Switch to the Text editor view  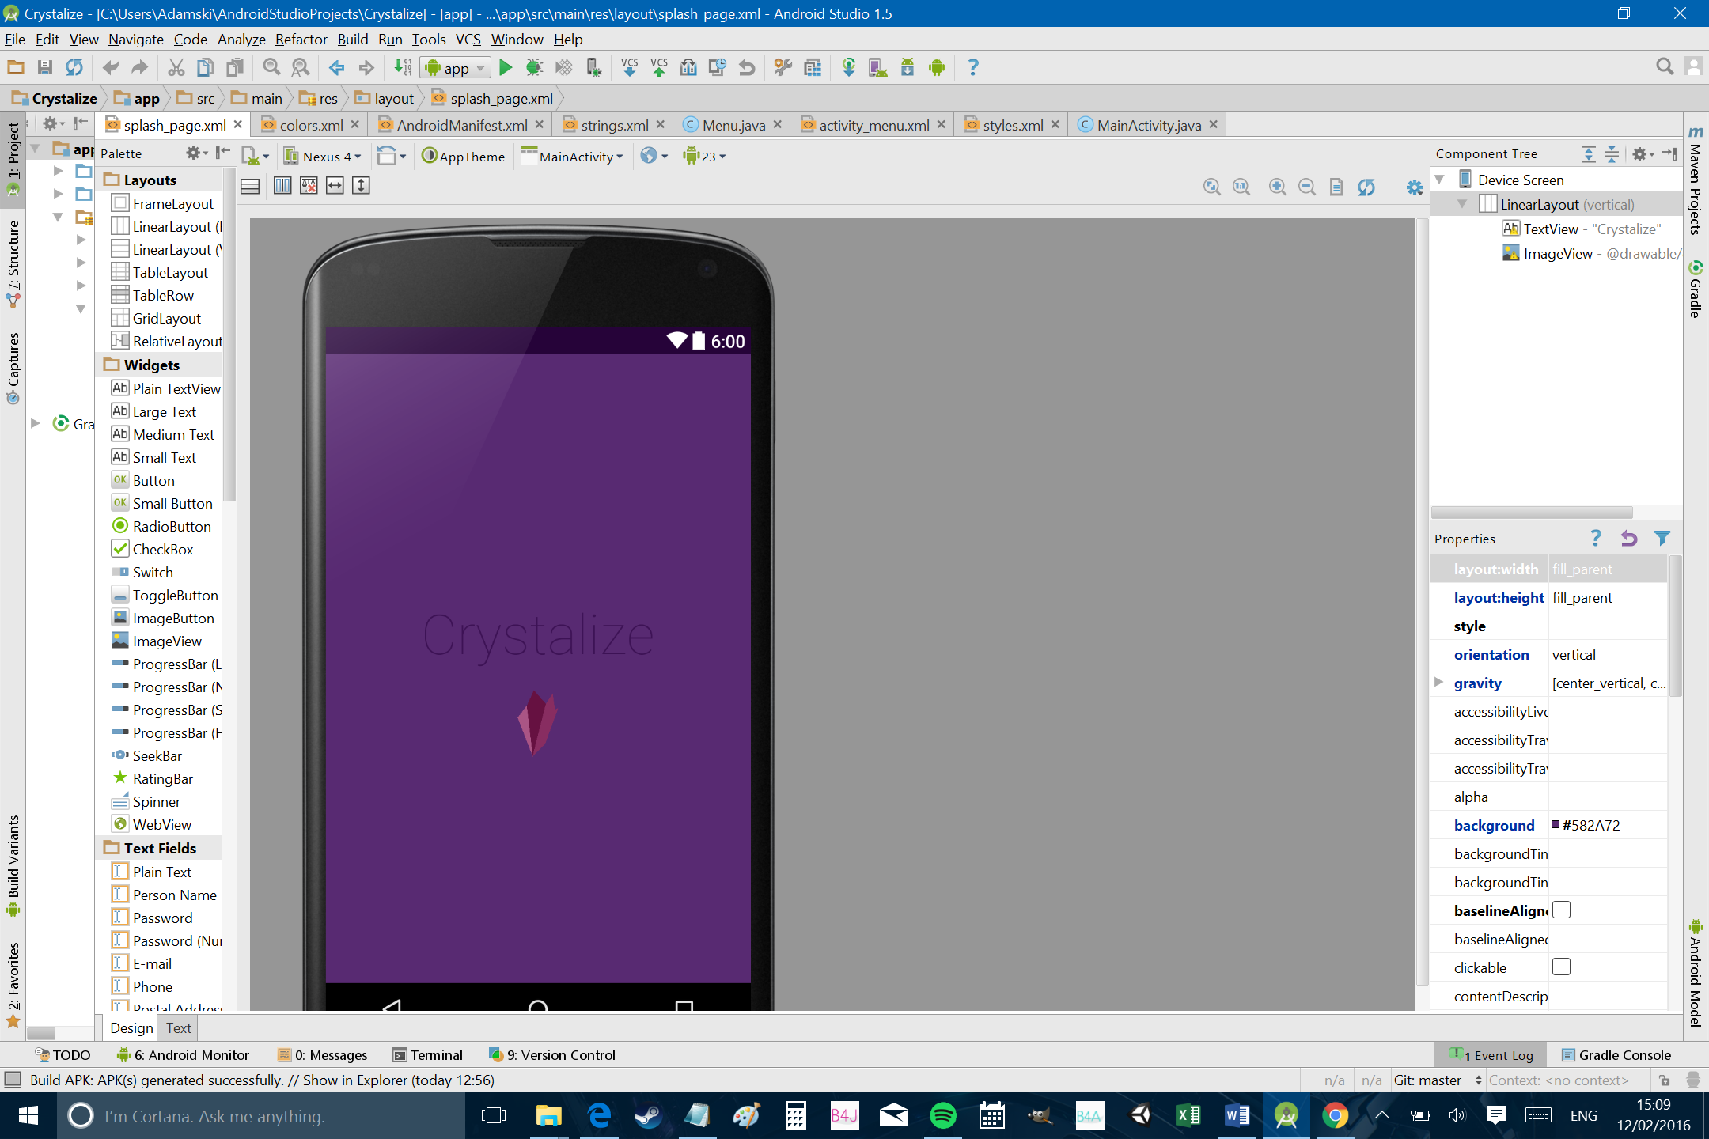(x=178, y=1028)
